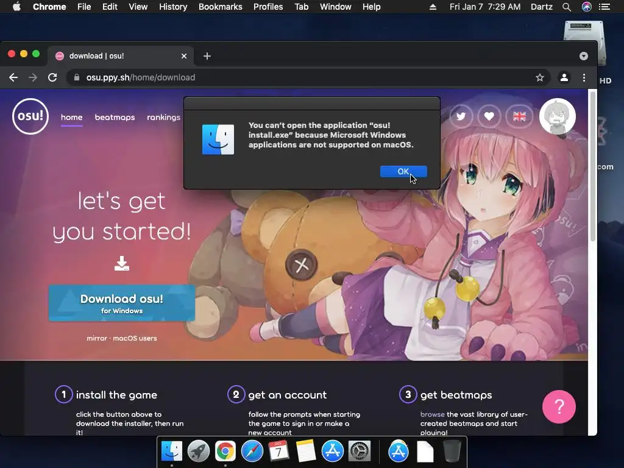Expand the tab search dropdown arrow

(583, 56)
